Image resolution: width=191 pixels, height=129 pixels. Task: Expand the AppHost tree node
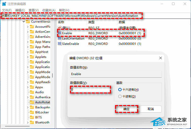[28, 52]
